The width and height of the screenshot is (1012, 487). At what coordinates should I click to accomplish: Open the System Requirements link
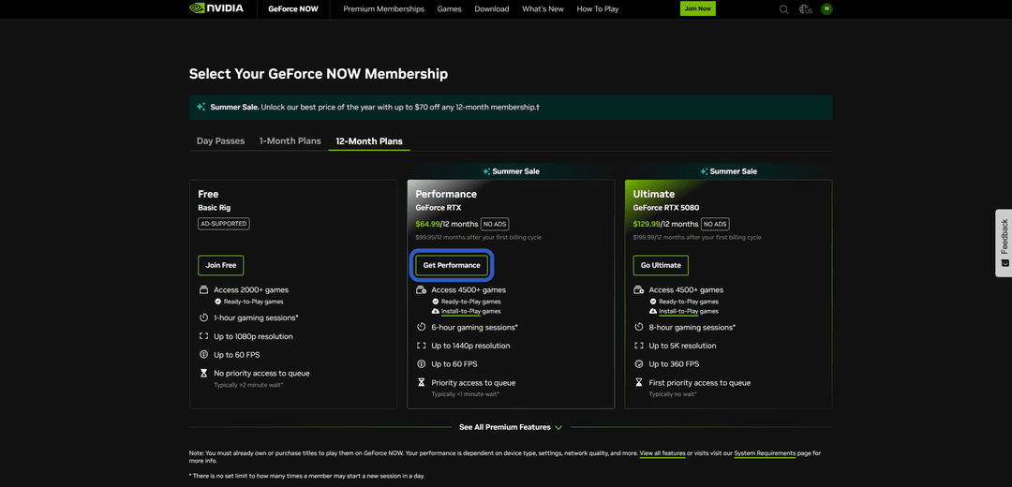tap(765, 453)
